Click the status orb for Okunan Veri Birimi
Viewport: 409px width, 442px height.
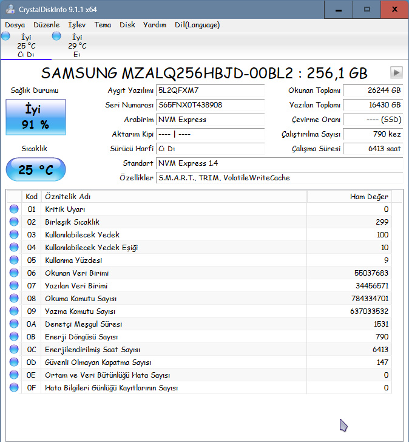14,273
